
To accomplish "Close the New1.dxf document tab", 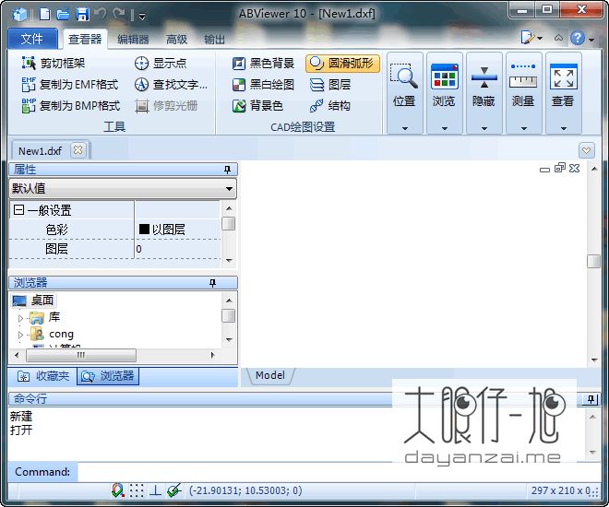I will coord(78,150).
